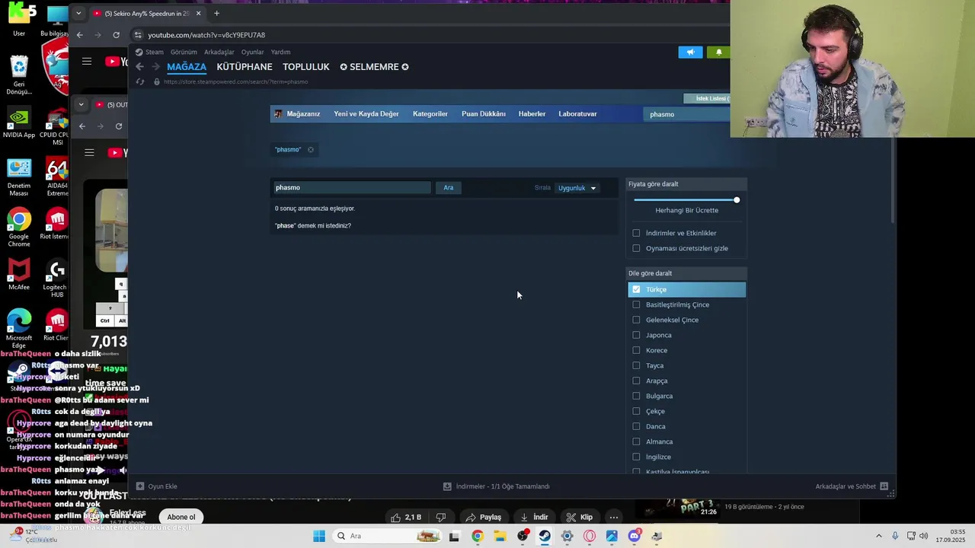
Task: Switch to KÜTÜPHANE tab
Action: pos(245,67)
